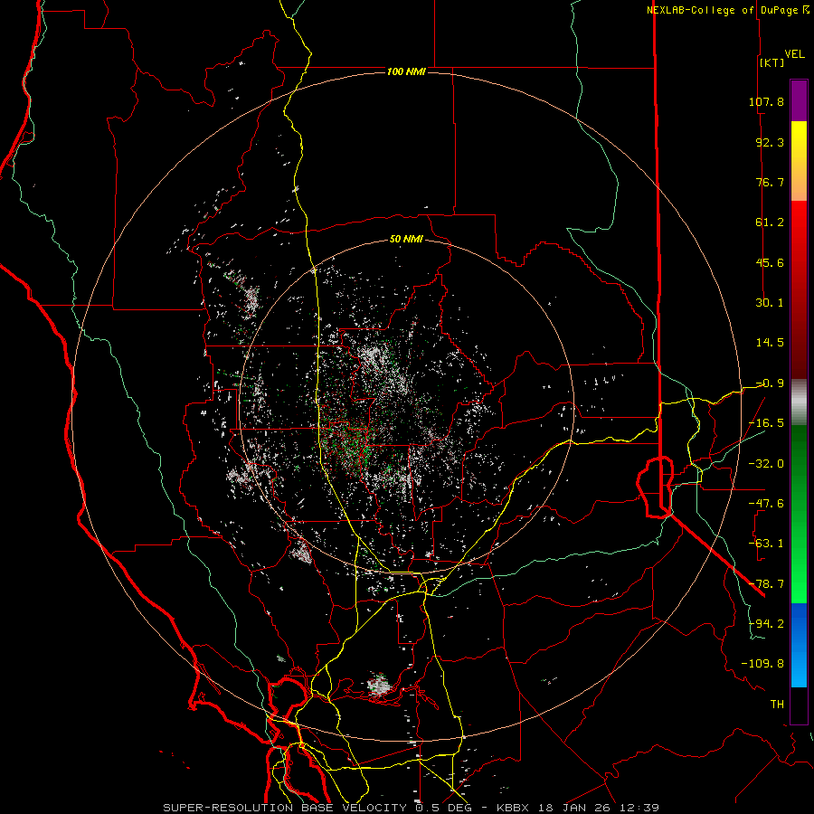Click the -32.0 velocity scale value
Image resolution: width=814 pixels, height=814 pixels.
tap(766, 464)
